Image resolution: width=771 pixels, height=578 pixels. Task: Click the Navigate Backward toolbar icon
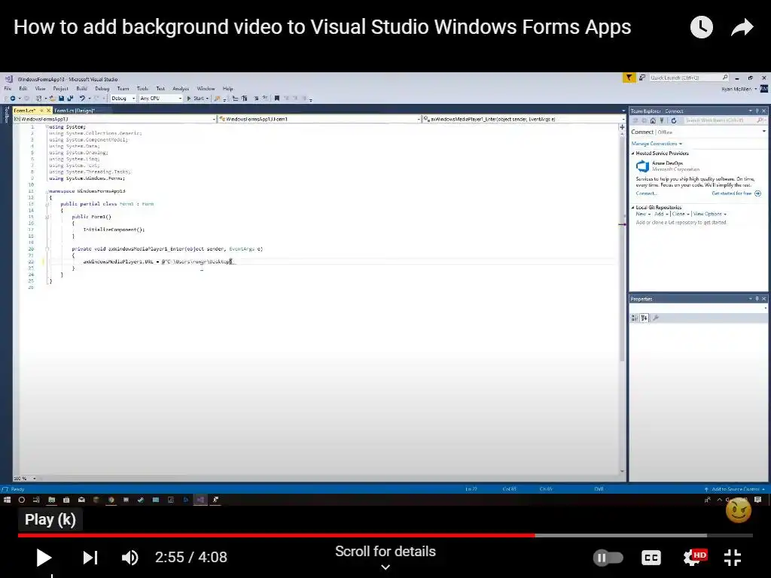coord(12,99)
